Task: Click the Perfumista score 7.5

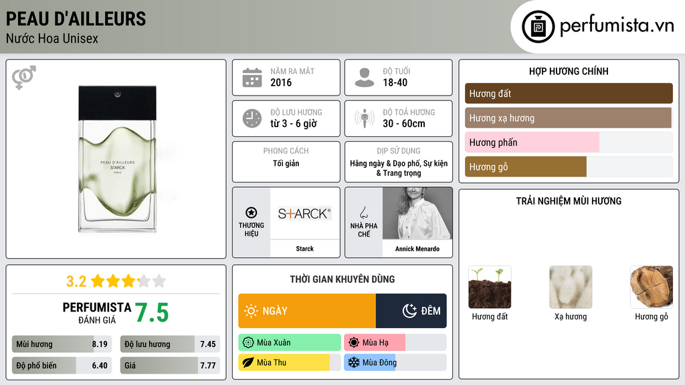Action: pos(152,313)
